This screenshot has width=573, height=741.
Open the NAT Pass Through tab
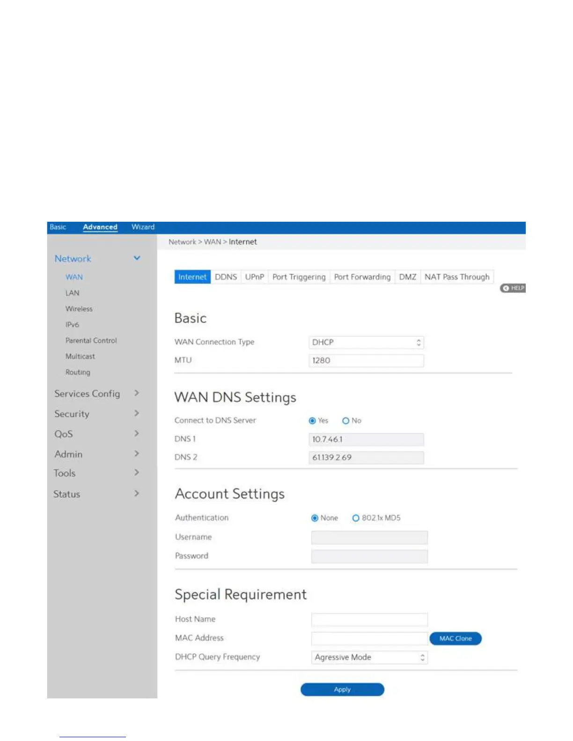tap(457, 277)
